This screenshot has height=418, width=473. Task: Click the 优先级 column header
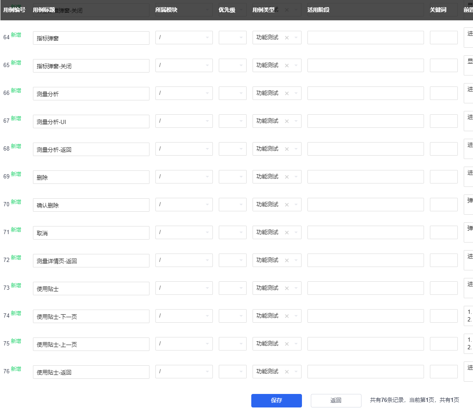pyautogui.click(x=227, y=10)
